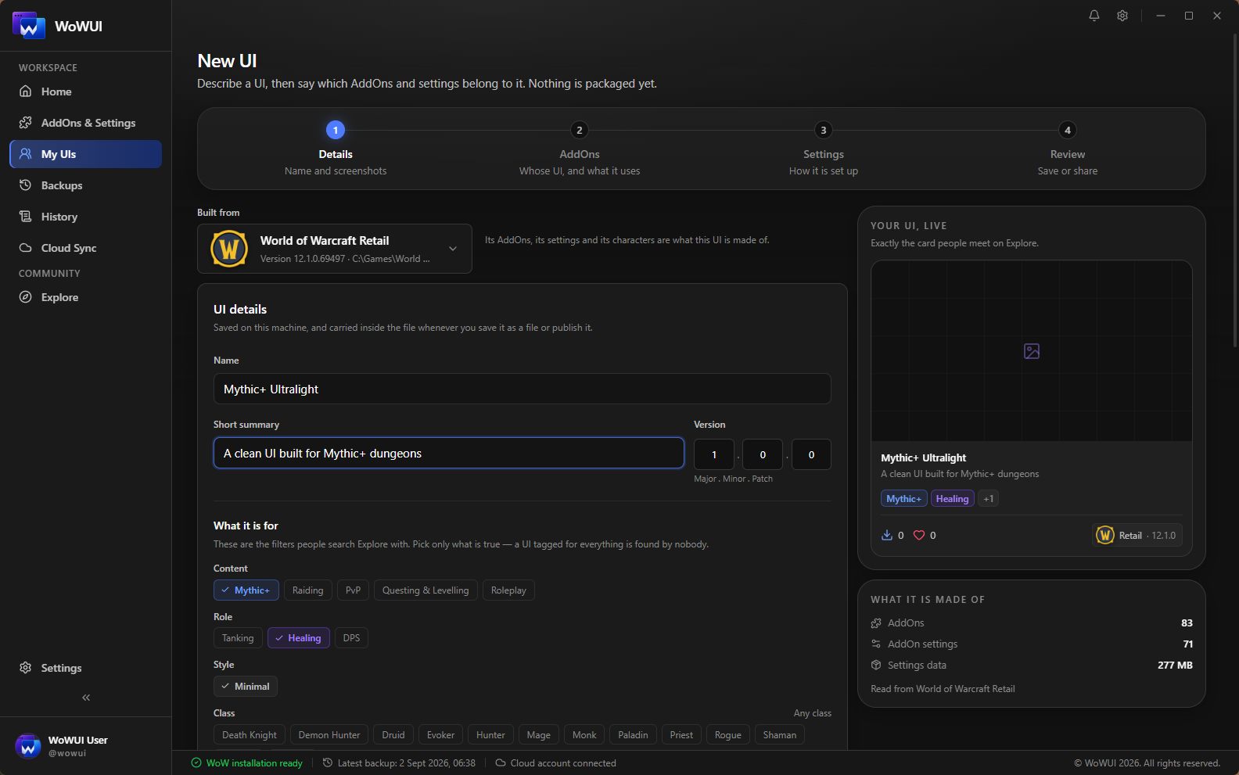Toggle the Roleplay content chip
1239x775 pixels.
508,590
